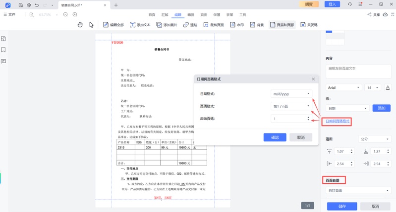Open the page thumbnails sidebar panel

[3, 39]
